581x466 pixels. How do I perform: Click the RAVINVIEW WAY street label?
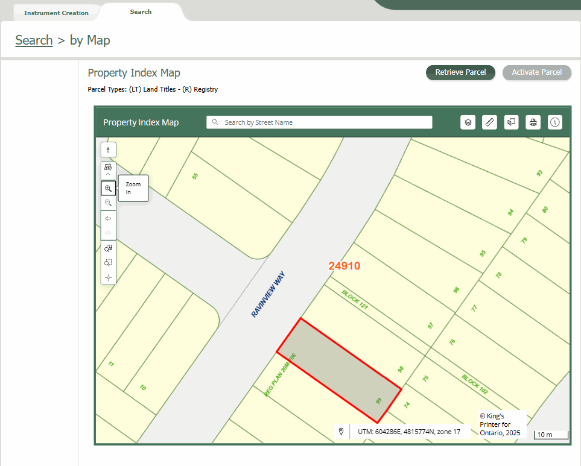tap(268, 295)
